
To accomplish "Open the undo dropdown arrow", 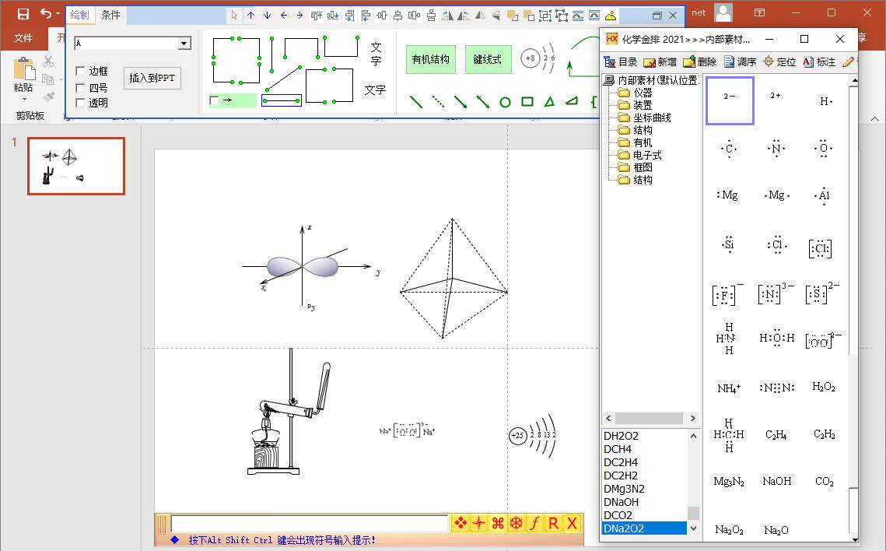I will [58, 13].
